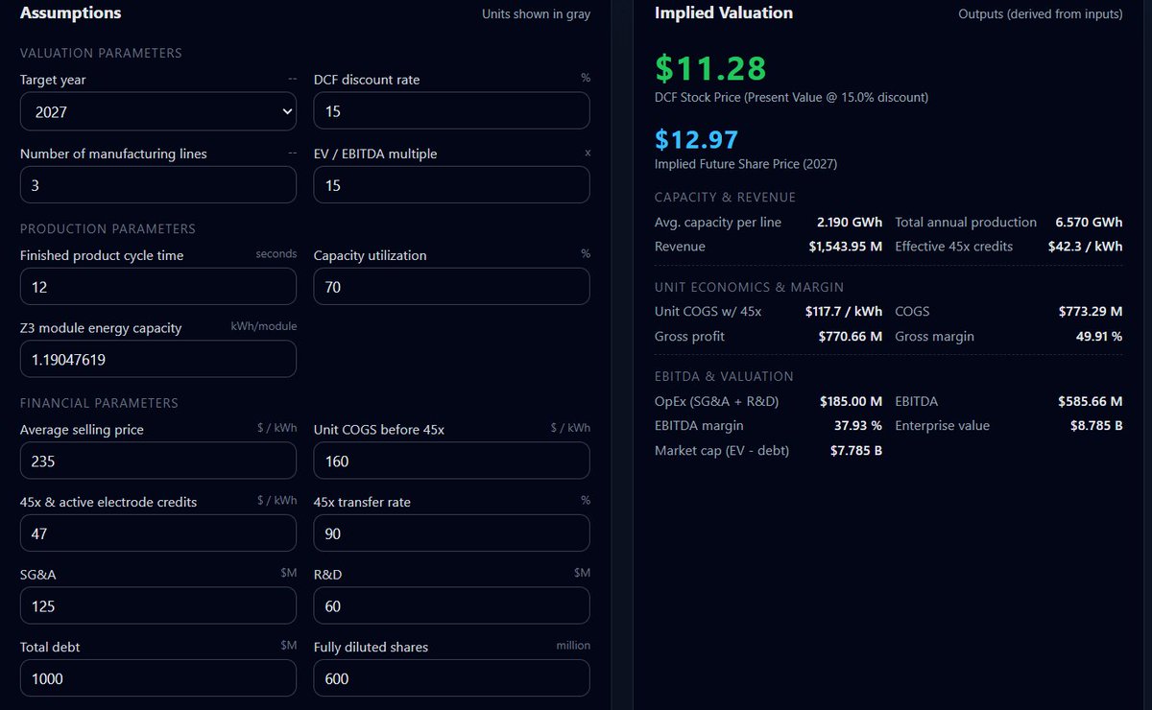Screen dimensions: 1152x710
Task: Click the EBITDA & VALUATION section label
Action: [x=724, y=376]
